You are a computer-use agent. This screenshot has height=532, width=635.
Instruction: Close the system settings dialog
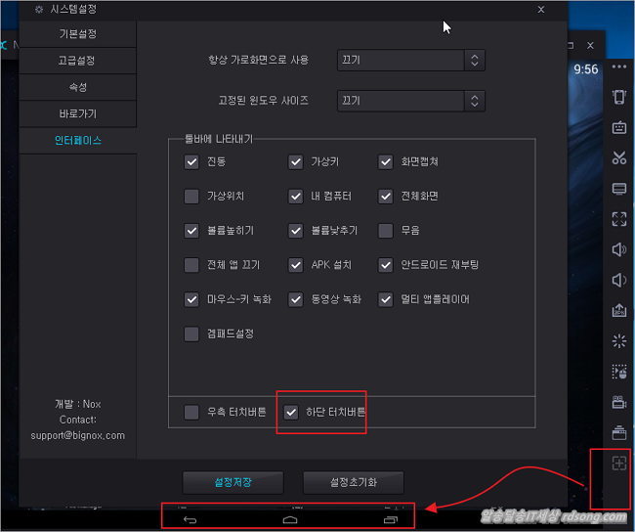tap(541, 10)
